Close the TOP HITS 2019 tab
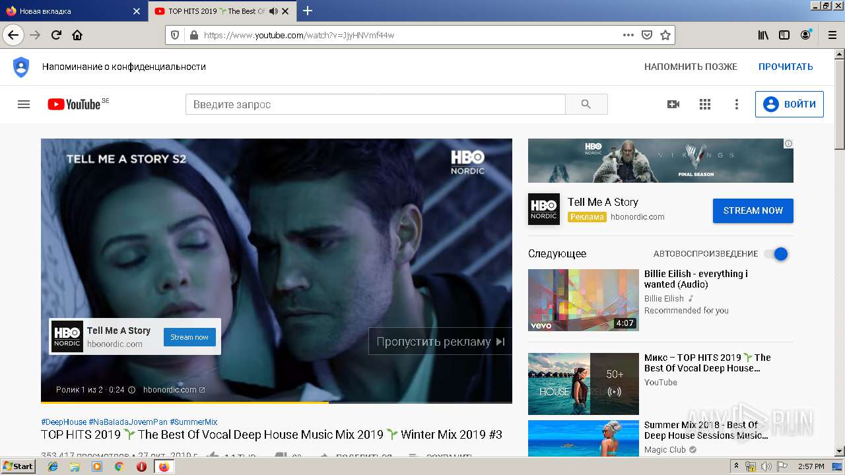The height and width of the screenshot is (475, 845). [x=285, y=11]
